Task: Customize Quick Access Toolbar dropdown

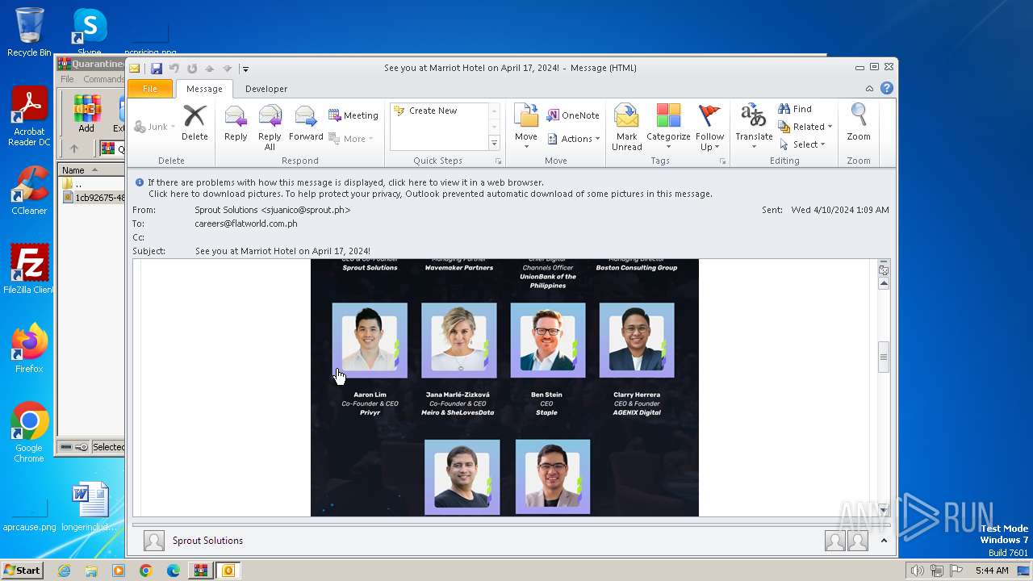Action: pos(245,69)
